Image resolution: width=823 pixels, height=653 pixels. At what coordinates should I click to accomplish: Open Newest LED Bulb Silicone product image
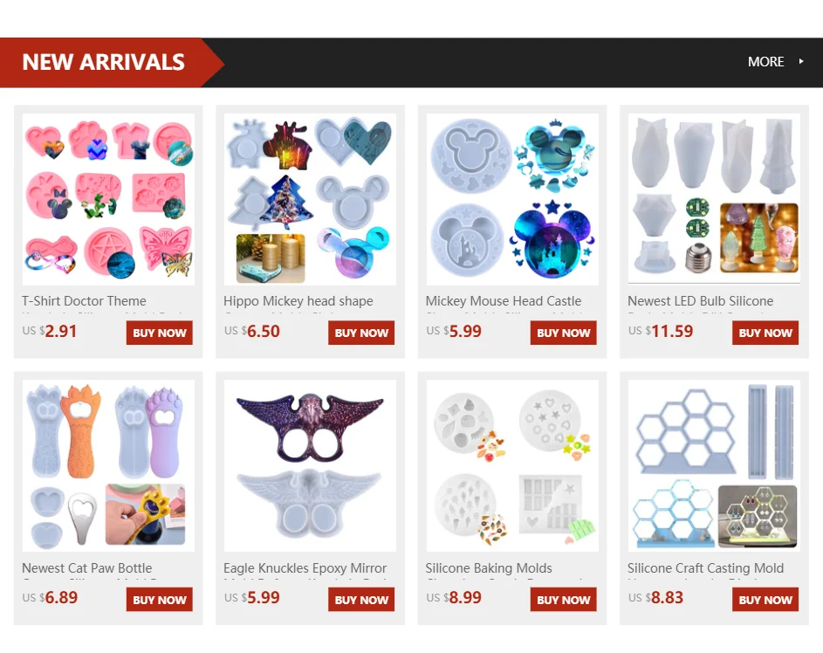click(715, 199)
